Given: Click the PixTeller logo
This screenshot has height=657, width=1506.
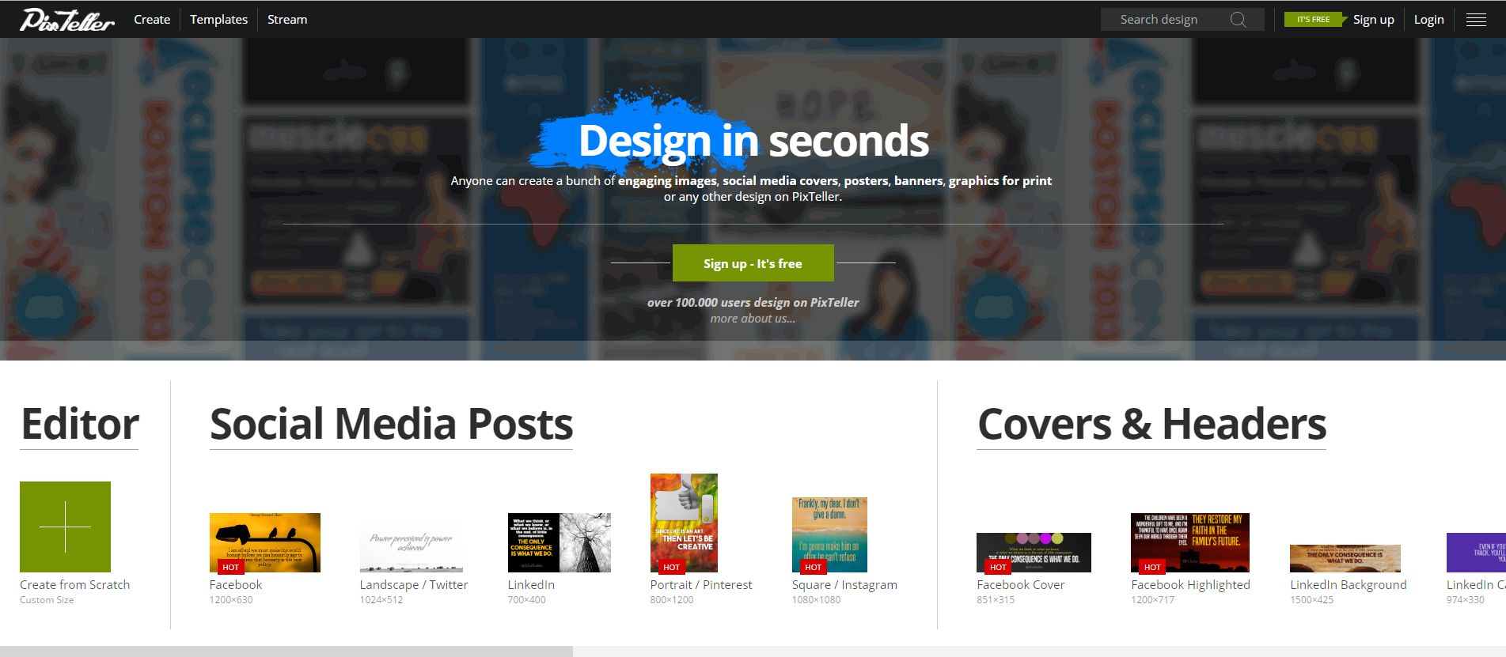Looking at the screenshot, I should tap(67, 20).
